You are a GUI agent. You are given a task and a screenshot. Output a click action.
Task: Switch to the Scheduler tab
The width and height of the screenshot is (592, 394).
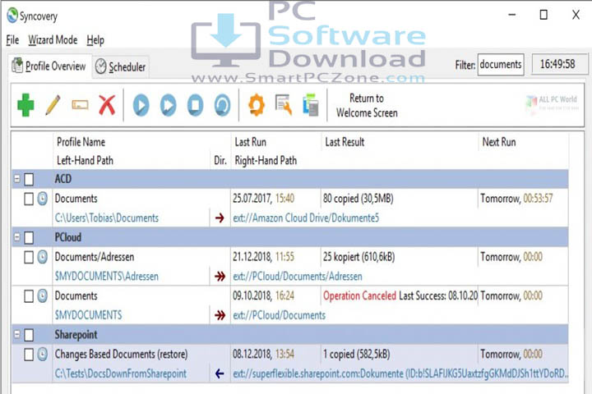pyautogui.click(x=120, y=66)
